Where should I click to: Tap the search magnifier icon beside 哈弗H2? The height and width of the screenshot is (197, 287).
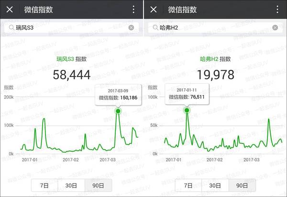pos(155,28)
